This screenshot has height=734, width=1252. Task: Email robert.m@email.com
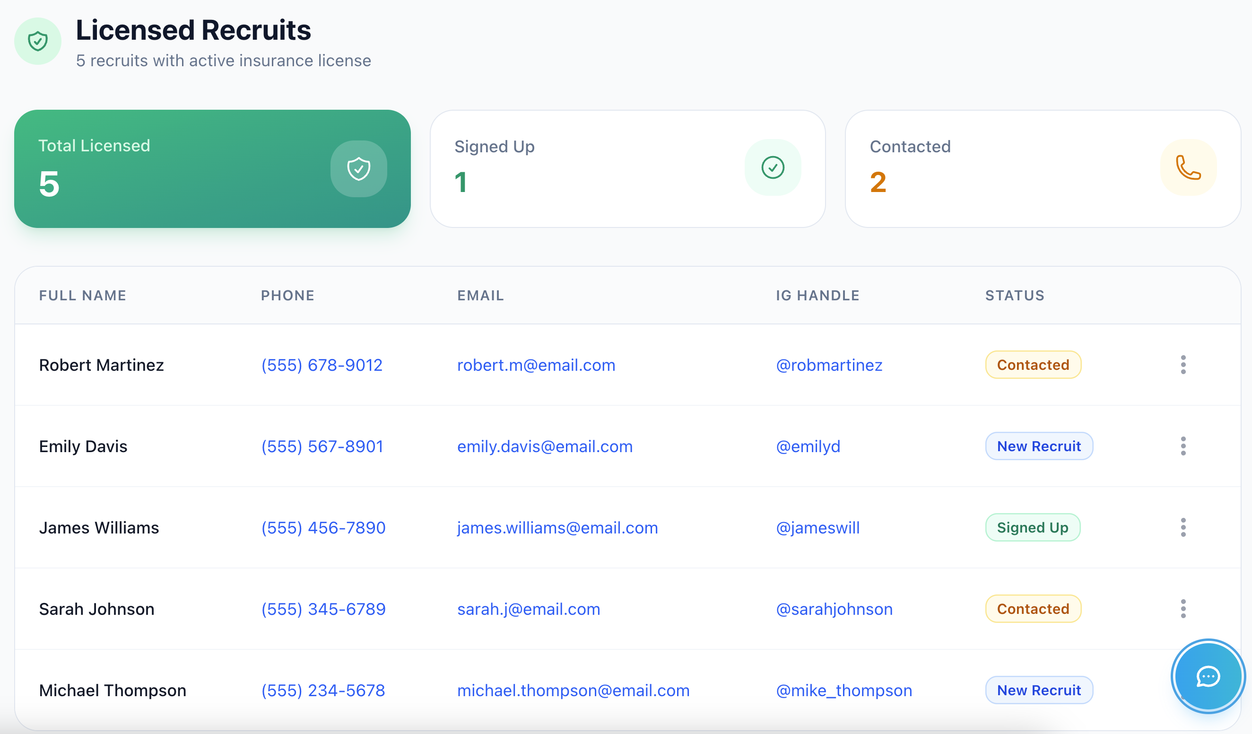pos(536,365)
